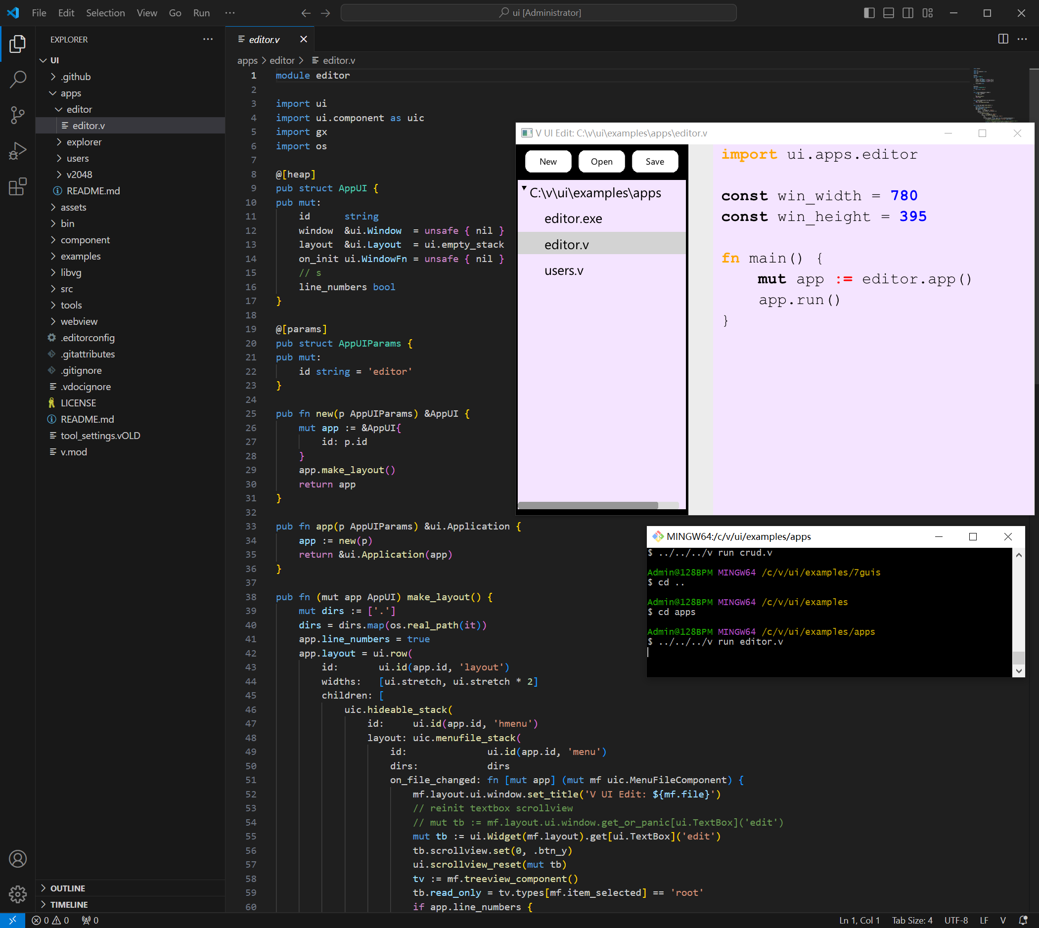The image size is (1039, 928).
Task: Toggle the primary side bar layout button
Action: point(869,13)
